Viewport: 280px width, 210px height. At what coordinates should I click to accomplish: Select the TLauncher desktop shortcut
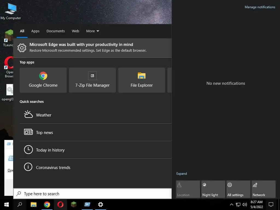pos(8,38)
